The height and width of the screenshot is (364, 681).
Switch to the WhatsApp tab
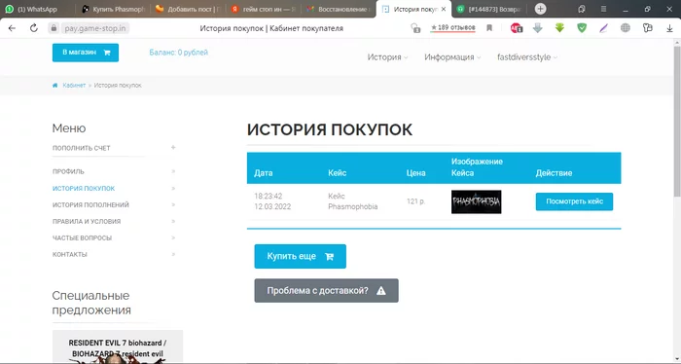click(37, 9)
